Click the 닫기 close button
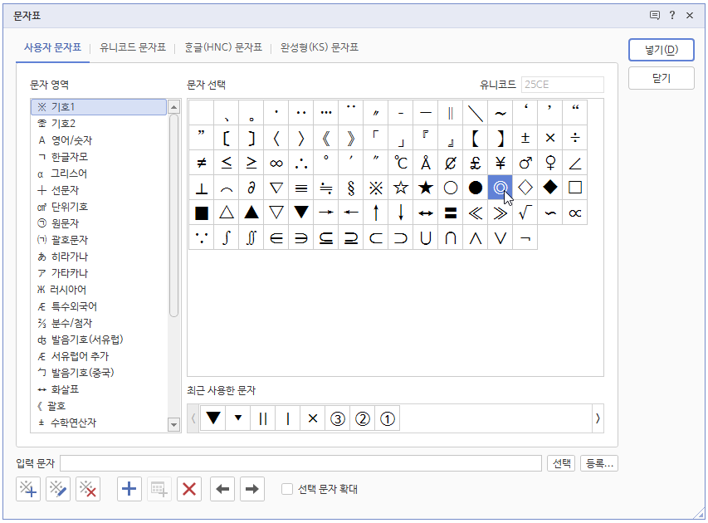 tap(662, 78)
